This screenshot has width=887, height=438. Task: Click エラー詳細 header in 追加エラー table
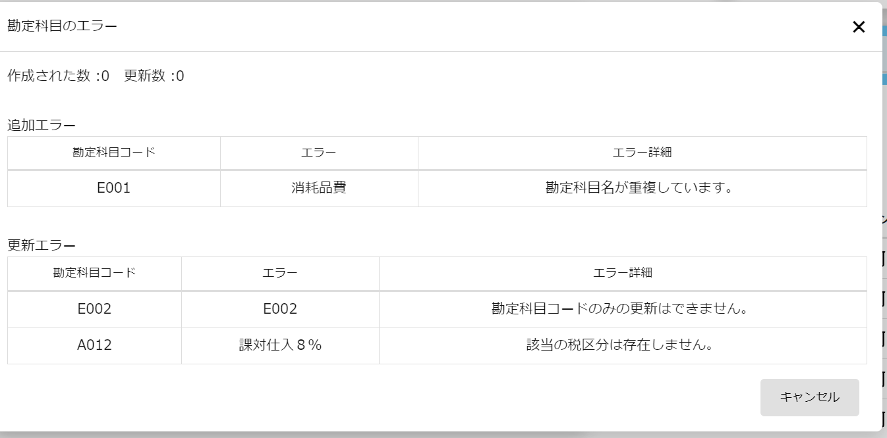(642, 153)
